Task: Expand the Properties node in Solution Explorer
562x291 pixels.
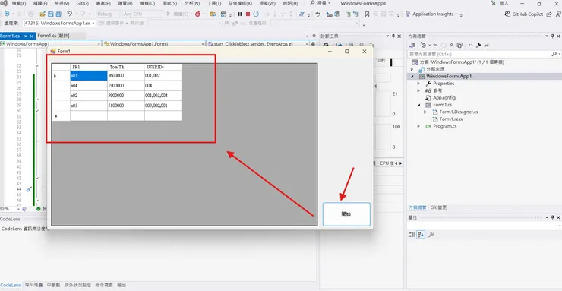Action: tap(418, 83)
